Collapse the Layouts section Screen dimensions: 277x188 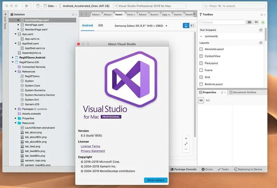(x=261, y=43)
